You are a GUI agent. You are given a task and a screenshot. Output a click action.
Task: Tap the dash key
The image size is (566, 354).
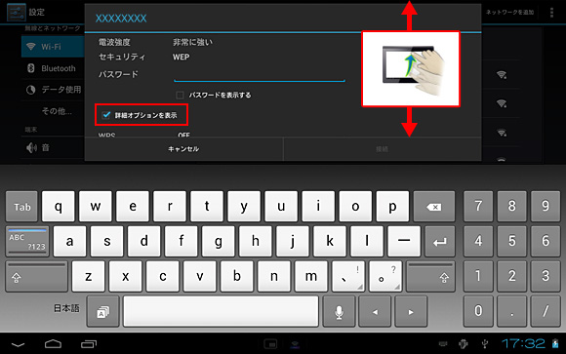[x=404, y=242]
